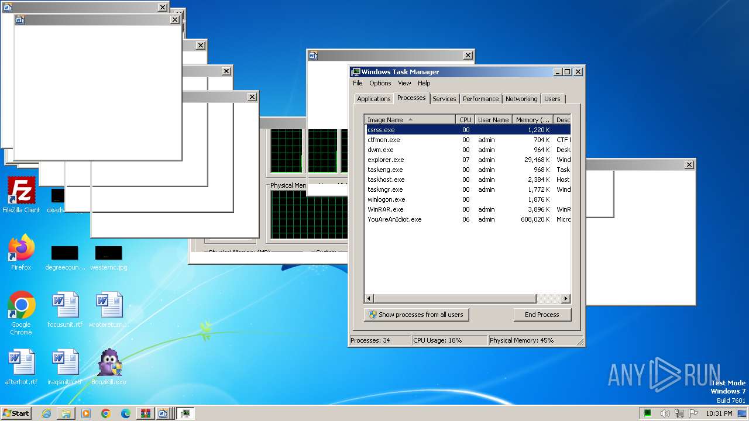This screenshot has height=421, width=749.
Task: Sort by User Name column header
Action: click(493, 120)
